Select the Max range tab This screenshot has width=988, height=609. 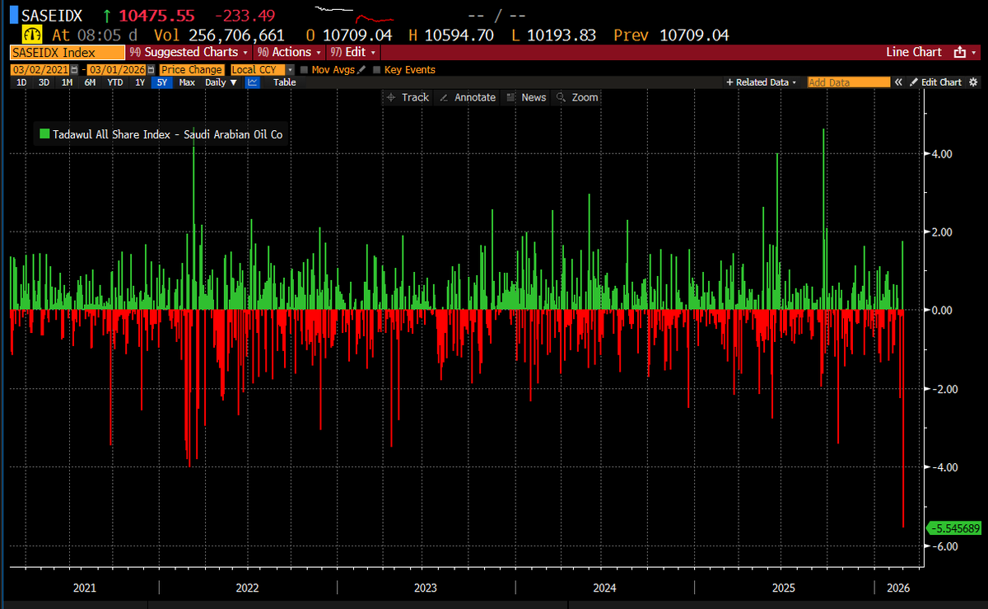coord(187,82)
